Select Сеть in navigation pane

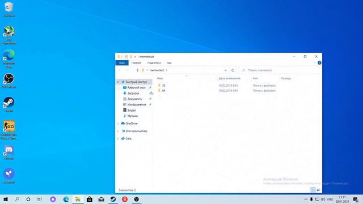(x=129, y=138)
